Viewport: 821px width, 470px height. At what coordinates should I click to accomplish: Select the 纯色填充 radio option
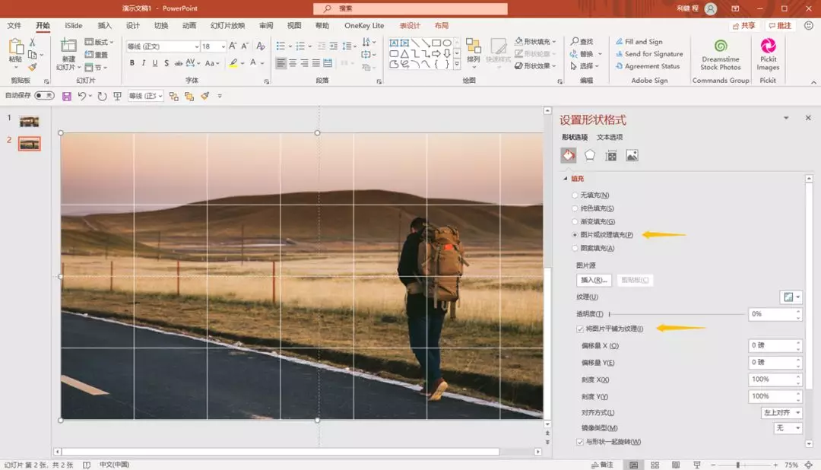(x=575, y=208)
